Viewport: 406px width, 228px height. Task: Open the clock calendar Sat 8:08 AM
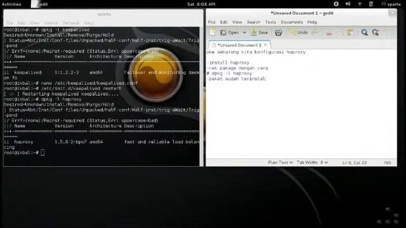point(201,4)
